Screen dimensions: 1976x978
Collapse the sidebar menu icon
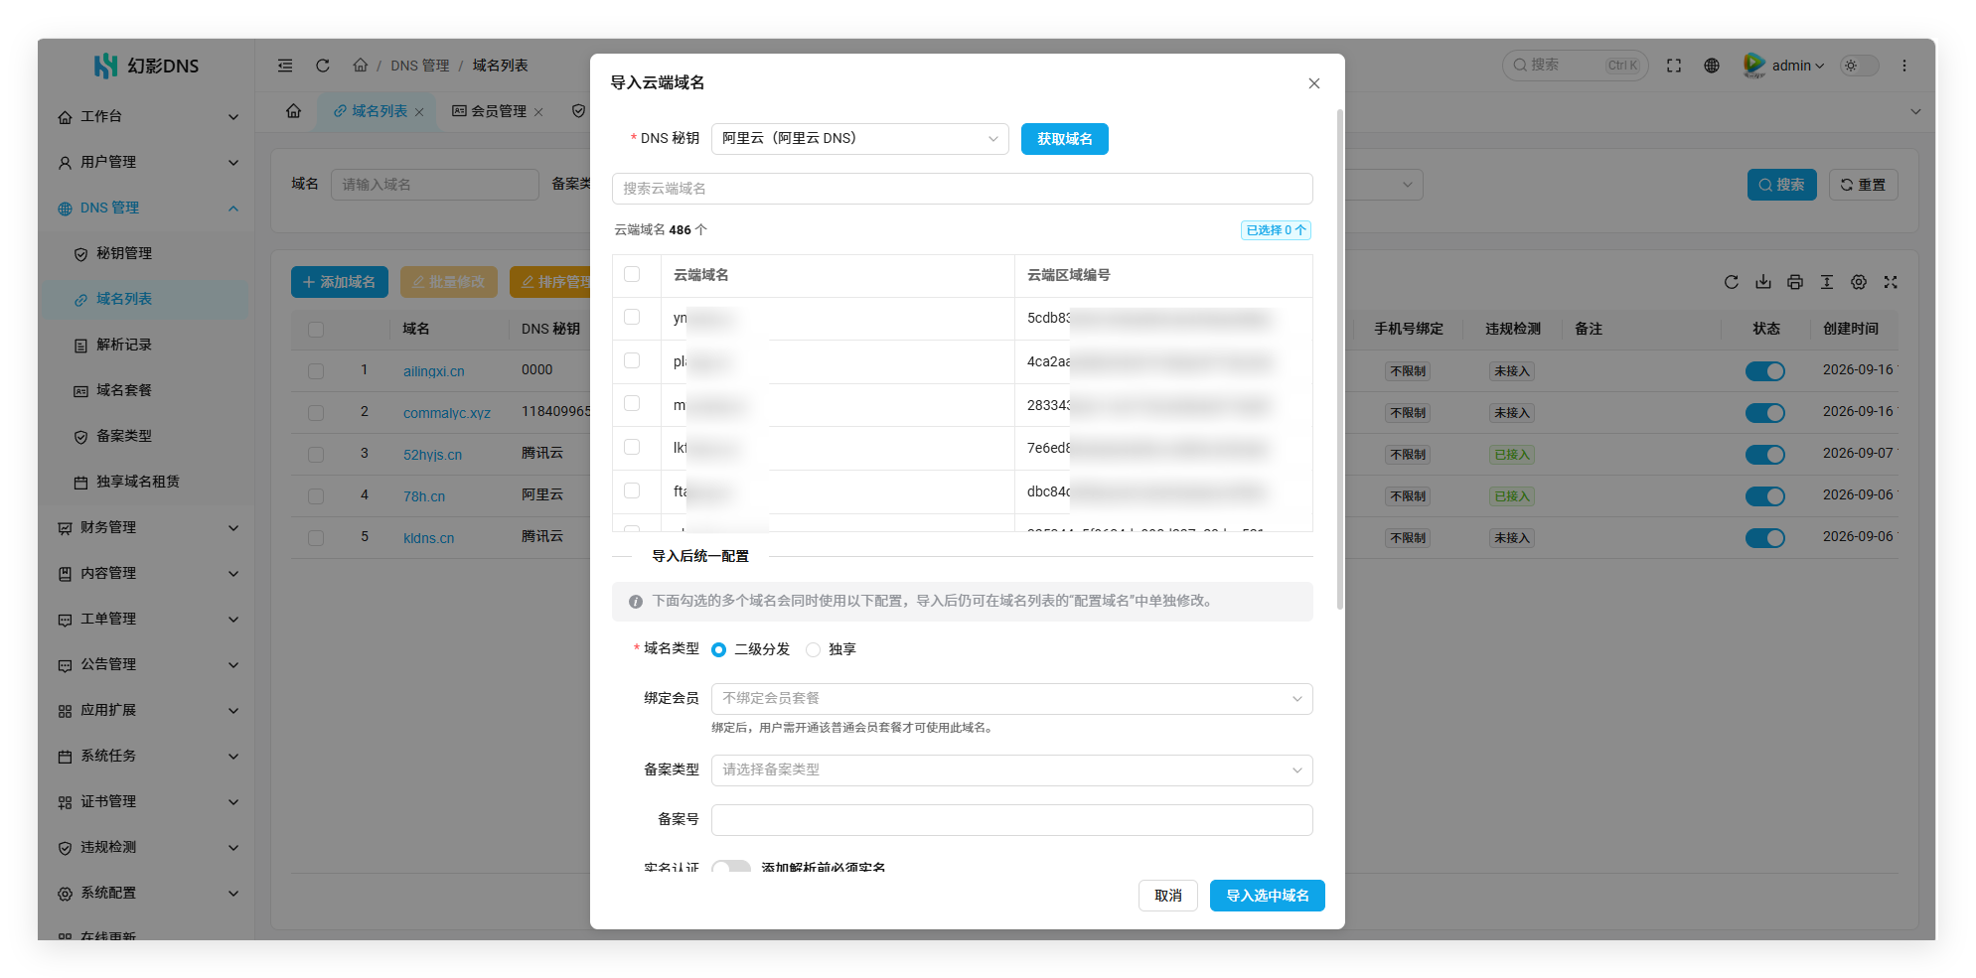click(285, 66)
